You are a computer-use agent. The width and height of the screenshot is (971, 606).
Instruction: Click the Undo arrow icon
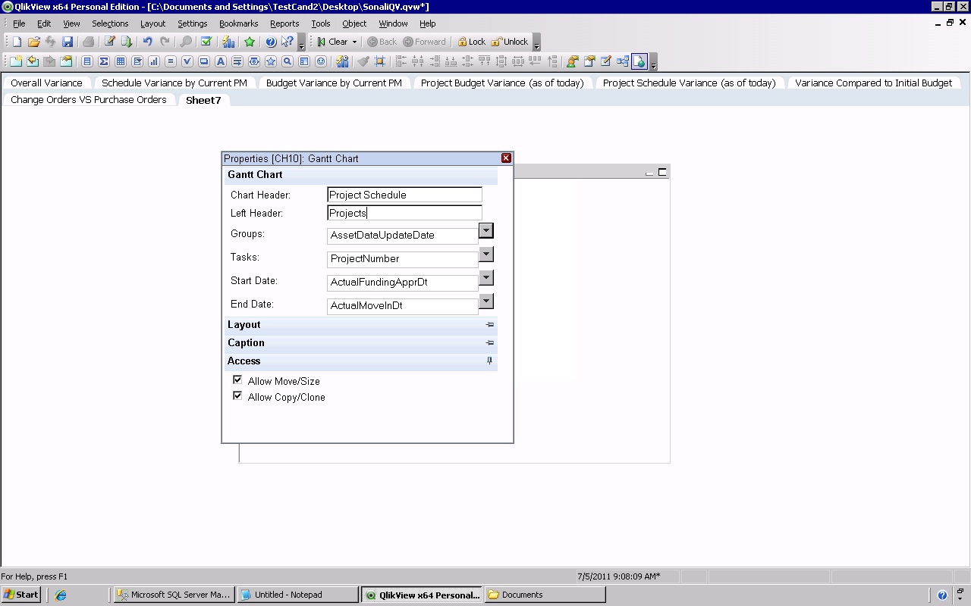click(147, 42)
